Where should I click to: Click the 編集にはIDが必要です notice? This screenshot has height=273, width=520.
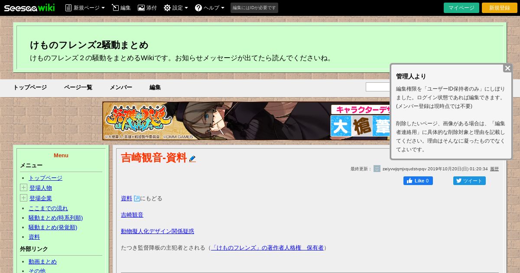point(254,8)
